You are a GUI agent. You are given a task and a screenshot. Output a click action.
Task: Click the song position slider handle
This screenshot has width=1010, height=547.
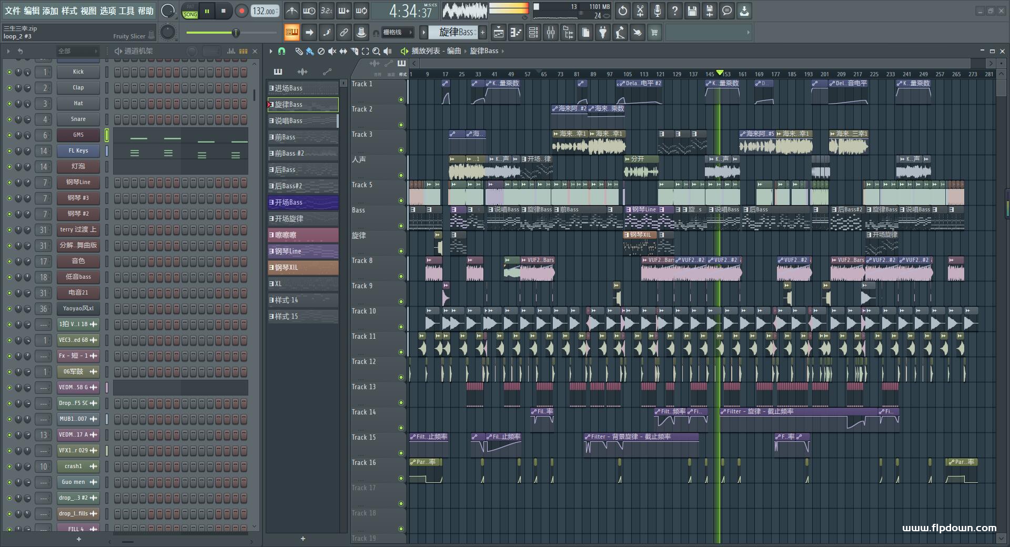(x=236, y=33)
